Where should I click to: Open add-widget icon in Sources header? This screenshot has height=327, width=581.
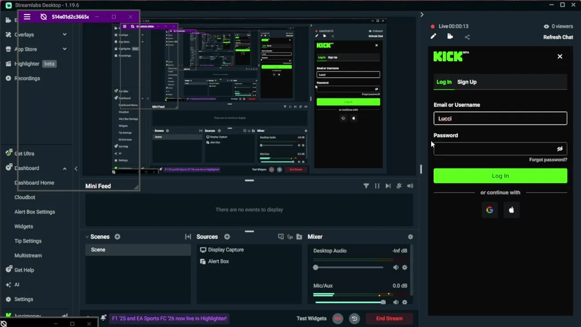pos(281,237)
